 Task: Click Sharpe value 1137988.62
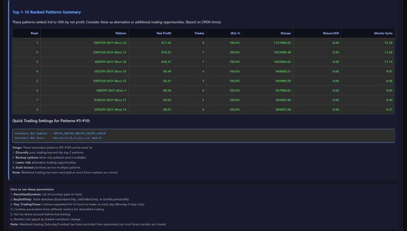pos(282,43)
